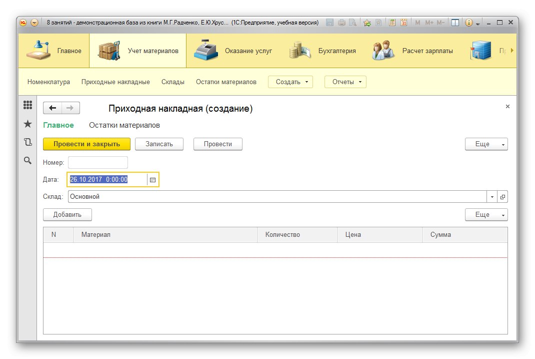The height and width of the screenshot is (359, 535).
Task: Click the Склад field with Основной
Action: 277,197
